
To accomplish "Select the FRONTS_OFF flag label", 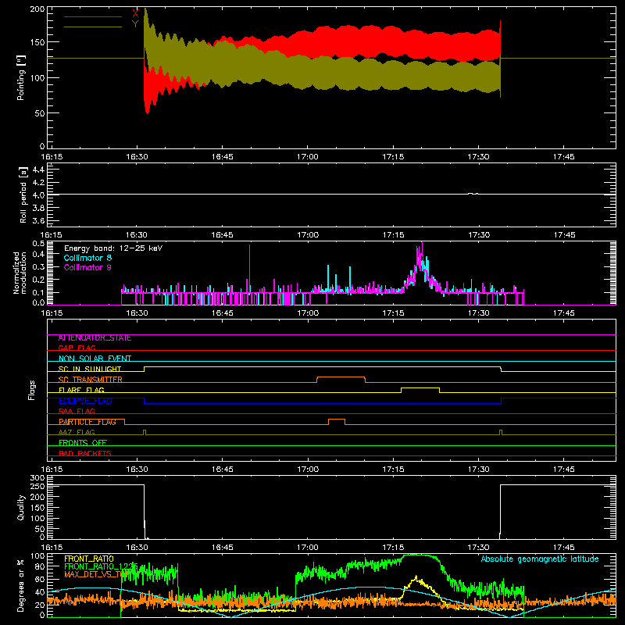I will [83, 443].
